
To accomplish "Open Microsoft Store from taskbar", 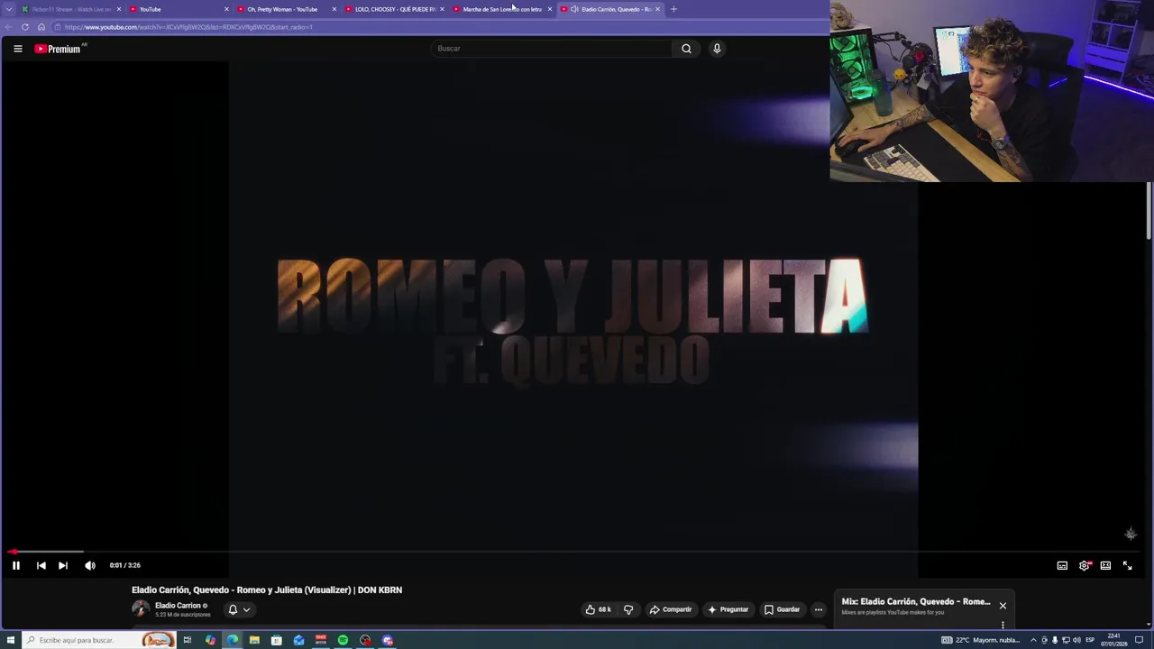I will [277, 640].
